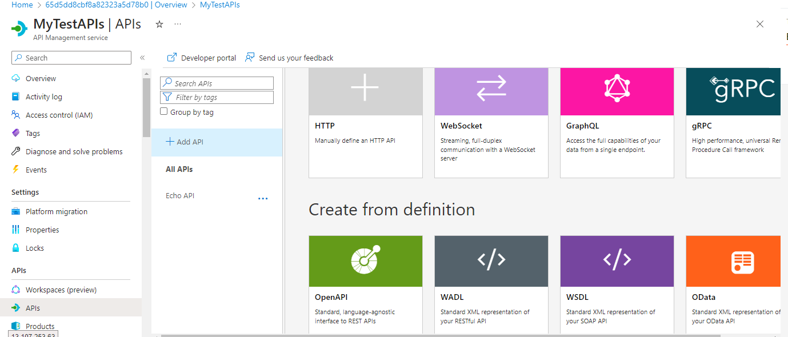Choose the GraphQL API tile

(x=617, y=123)
